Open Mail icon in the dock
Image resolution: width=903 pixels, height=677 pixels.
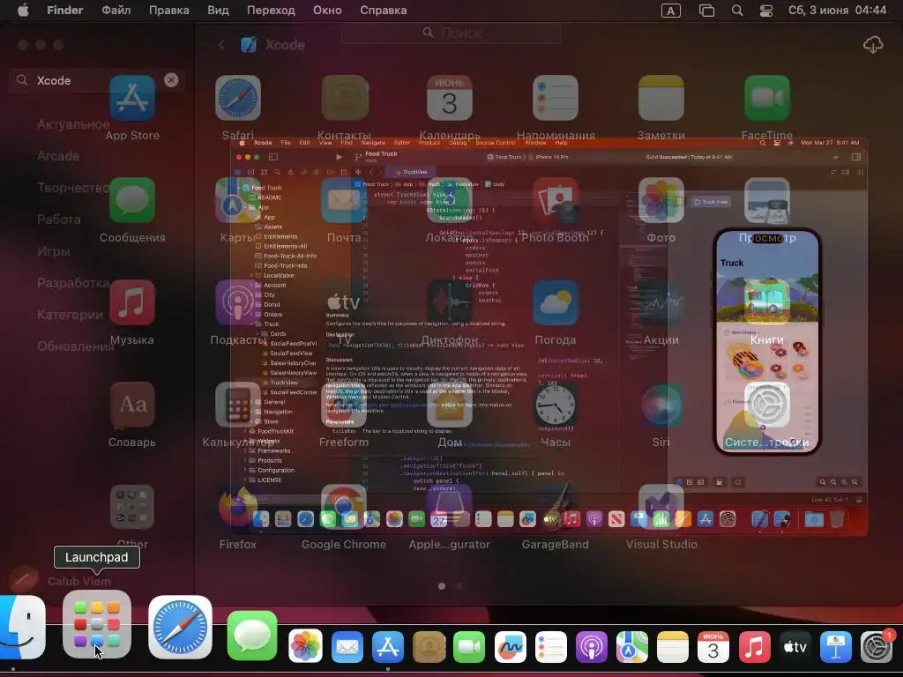[347, 646]
